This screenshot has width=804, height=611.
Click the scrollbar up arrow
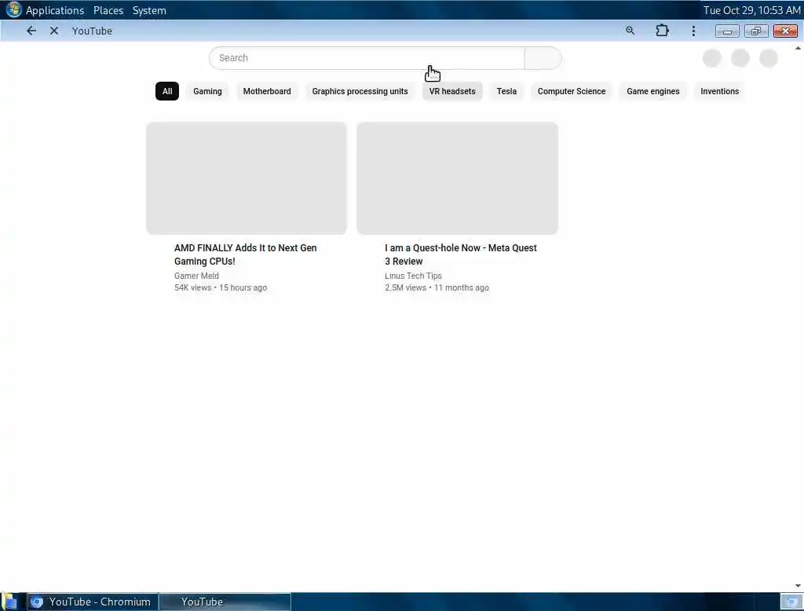click(798, 48)
